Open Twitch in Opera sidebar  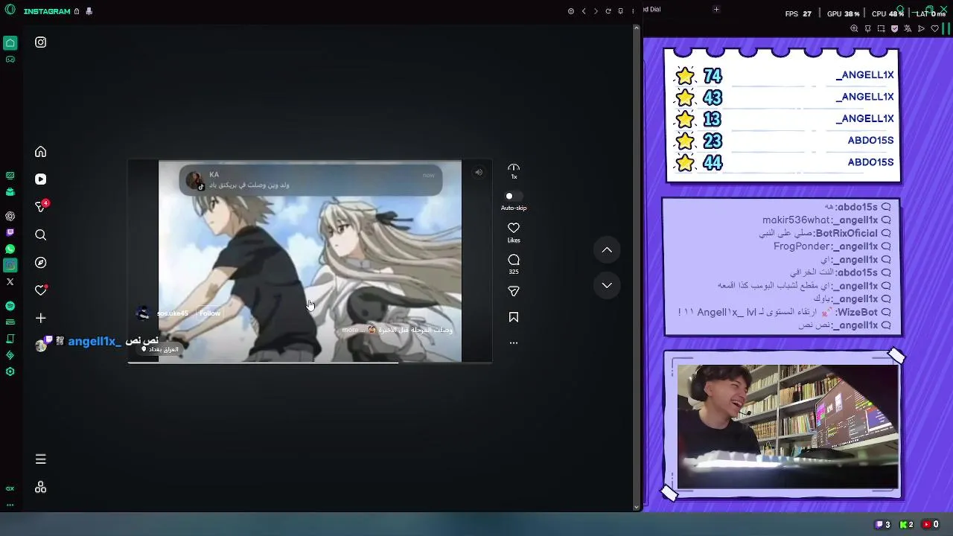[10, 233]
